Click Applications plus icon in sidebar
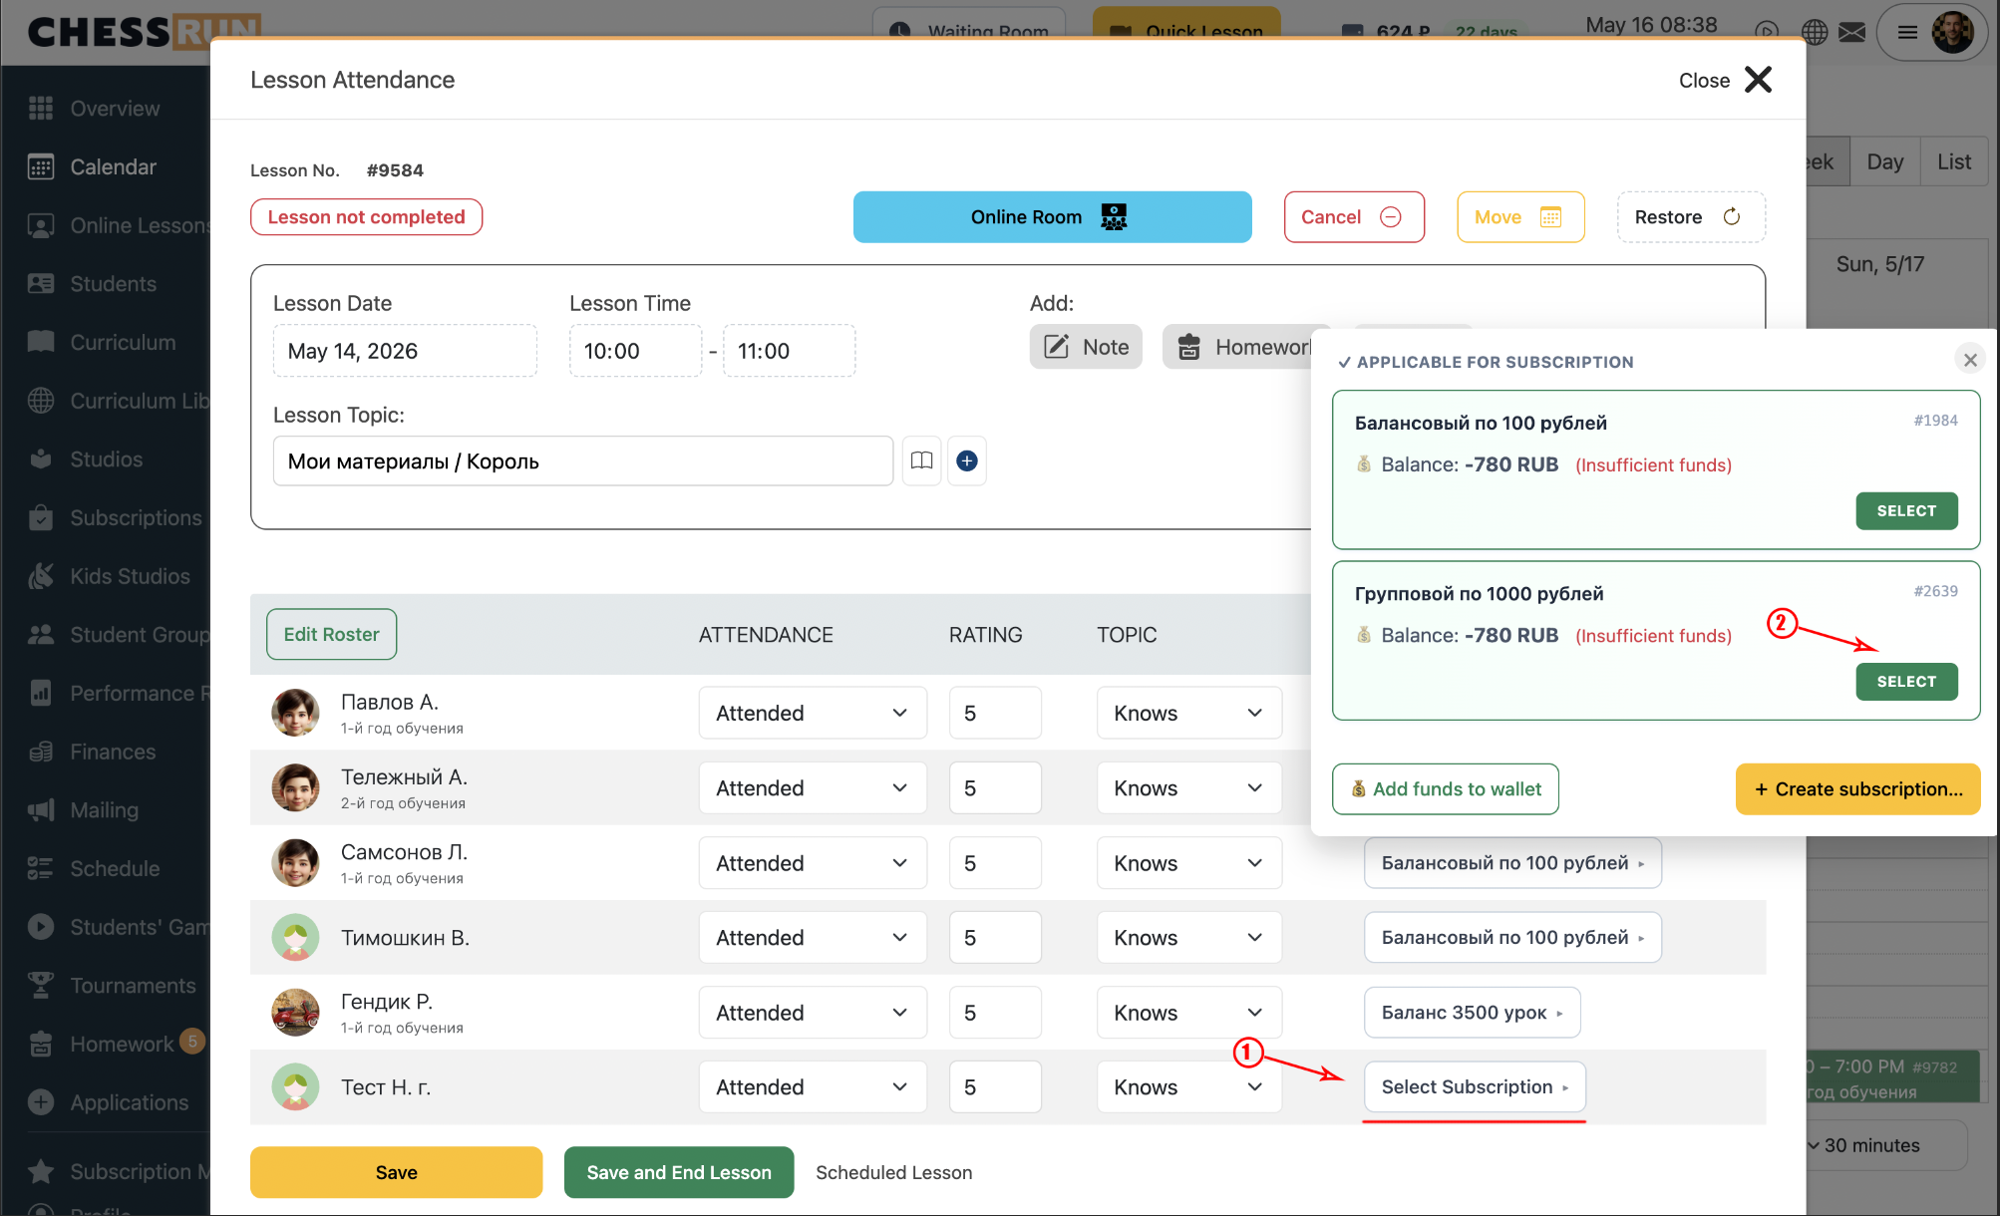2000x1216 pixels. pos(41,1102)
